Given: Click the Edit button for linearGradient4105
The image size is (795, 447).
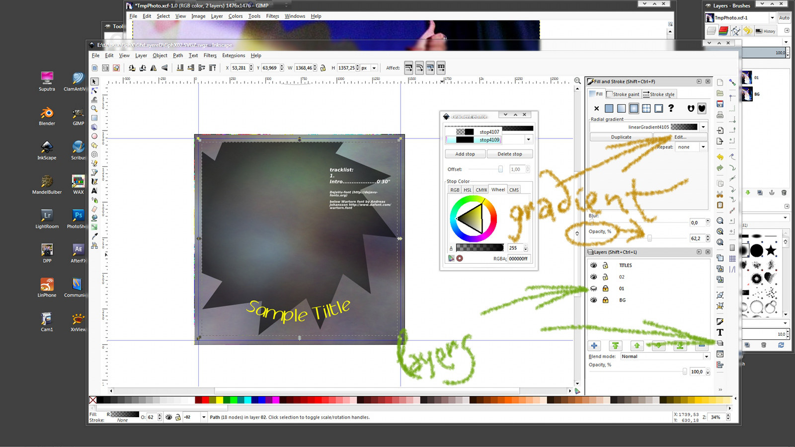Looking at the screenshot, I should (680, 137).
